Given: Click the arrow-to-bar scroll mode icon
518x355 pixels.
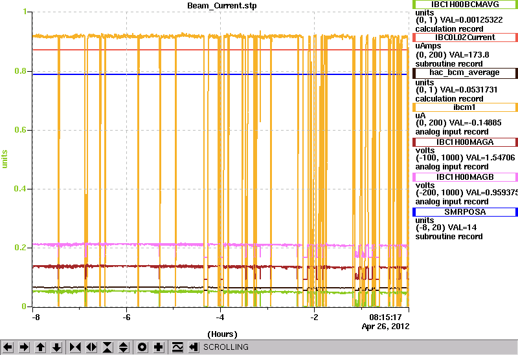Looking at the screenshot, I should click(194, 347).
